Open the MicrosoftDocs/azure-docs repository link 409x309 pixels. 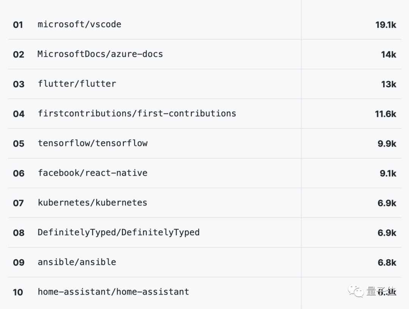(x=100, y=54)
